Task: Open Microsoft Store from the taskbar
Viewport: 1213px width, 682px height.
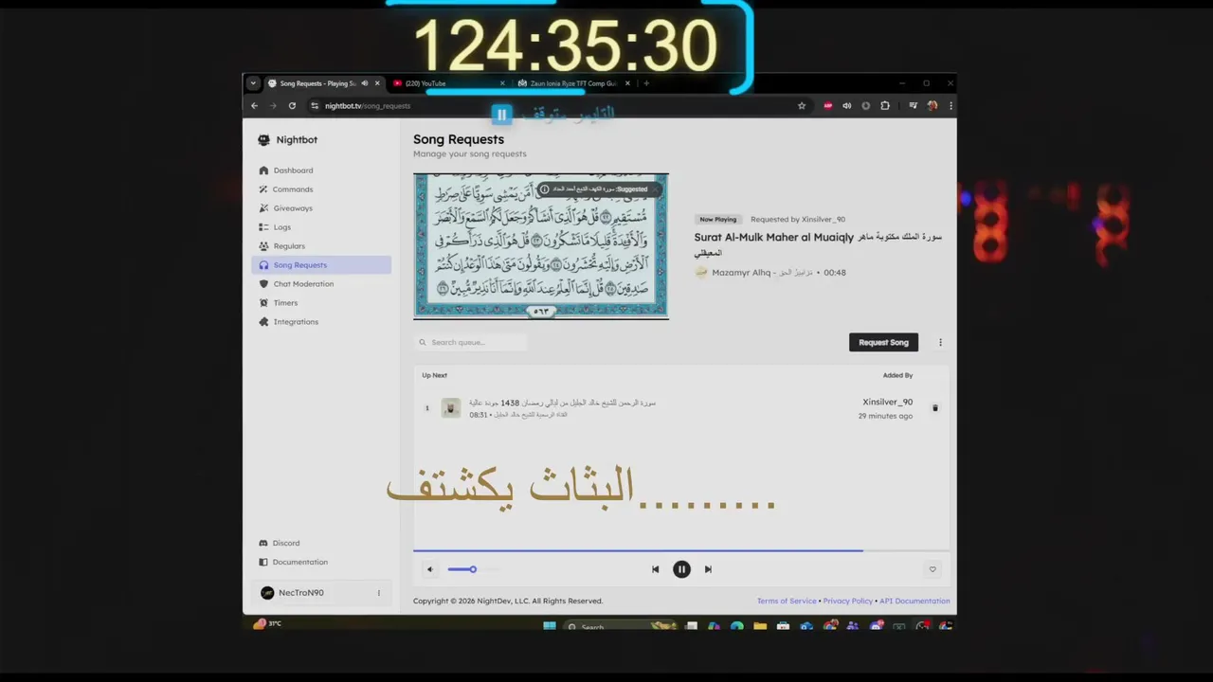Action: click(783, 626)
